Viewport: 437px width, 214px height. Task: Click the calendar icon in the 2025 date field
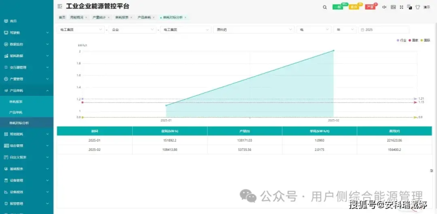click(362, 30)
